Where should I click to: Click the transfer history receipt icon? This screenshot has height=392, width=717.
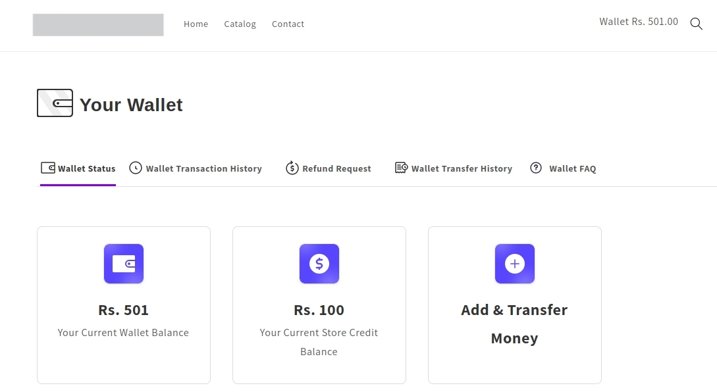(x=401, y=168)
